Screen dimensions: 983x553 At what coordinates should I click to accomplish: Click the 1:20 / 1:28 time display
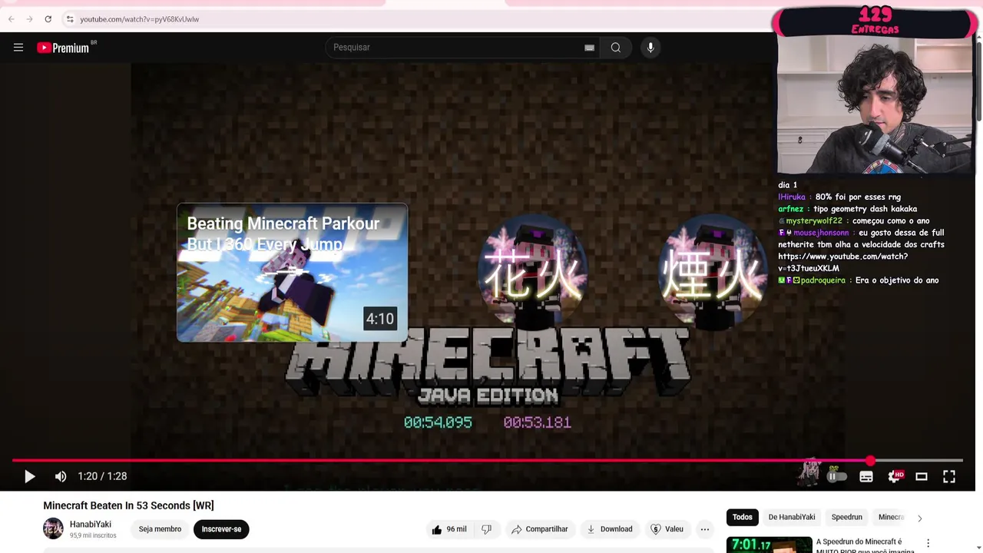point(102,476)
